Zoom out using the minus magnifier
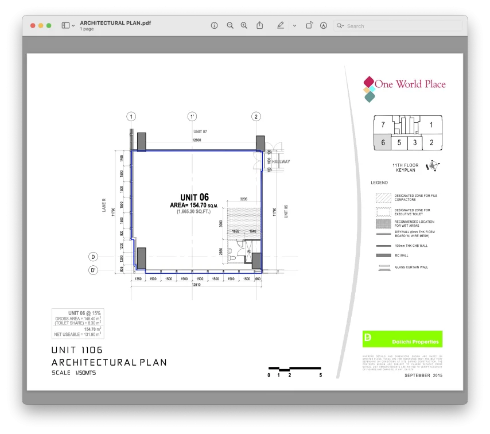The width and height of the screenshot is (490, 434). (230, 26)
